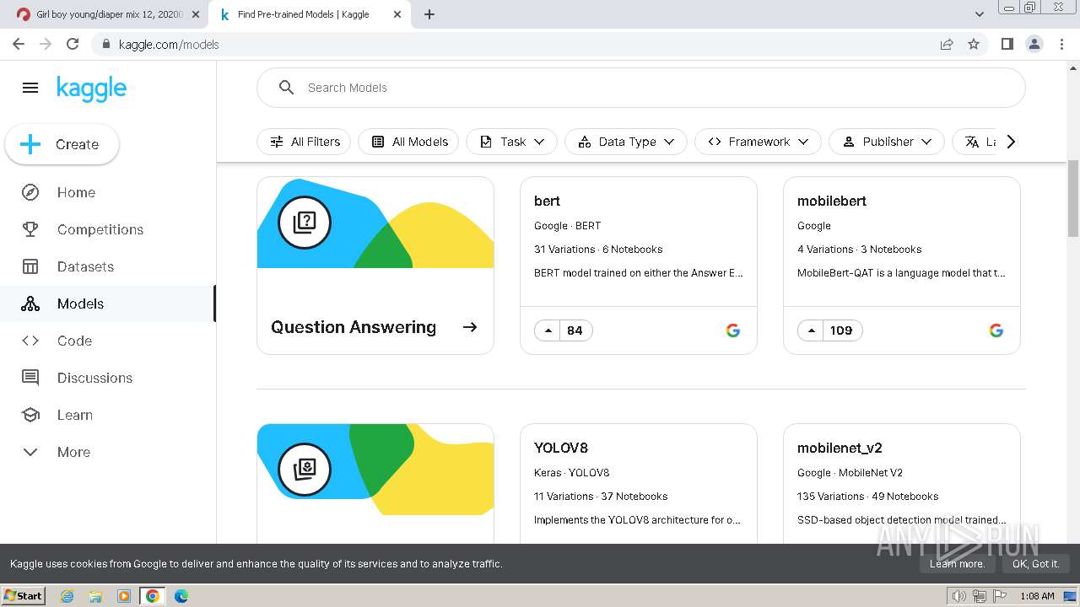Screen dimensions: 1080x607
Task: Toggle the browser side panel
Action: [x=1007, y=44]
